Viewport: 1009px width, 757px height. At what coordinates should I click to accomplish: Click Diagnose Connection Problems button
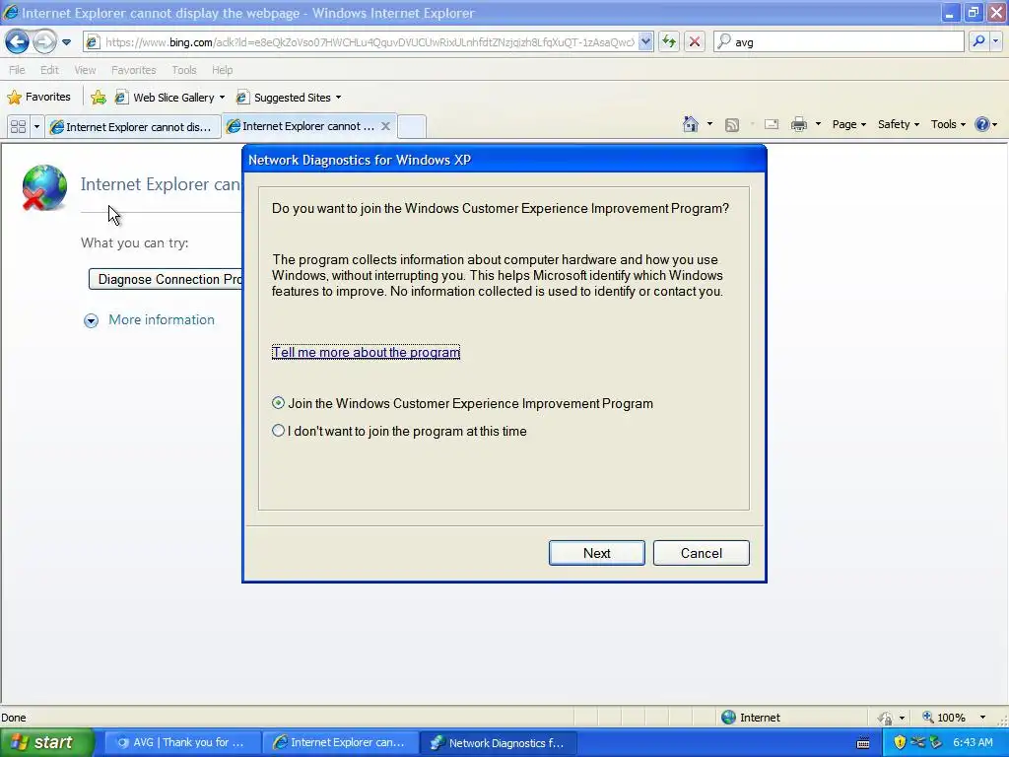[x=166, y=279]
